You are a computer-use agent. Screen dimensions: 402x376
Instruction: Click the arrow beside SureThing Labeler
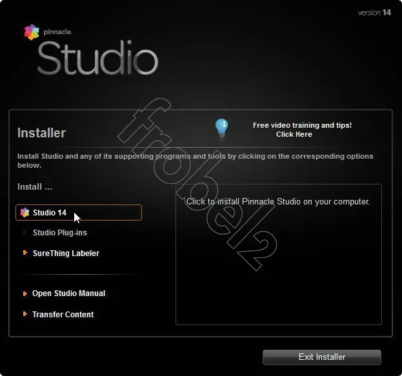(x=25, y=253)
